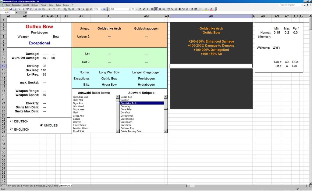Open the font color dropdown arrow
312x191 pixels.
pyautogui.click(x=214, y=9)
